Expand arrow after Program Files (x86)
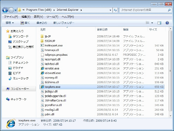The height and width of the screenshot is (131, 174). click(x=54, y=10)
